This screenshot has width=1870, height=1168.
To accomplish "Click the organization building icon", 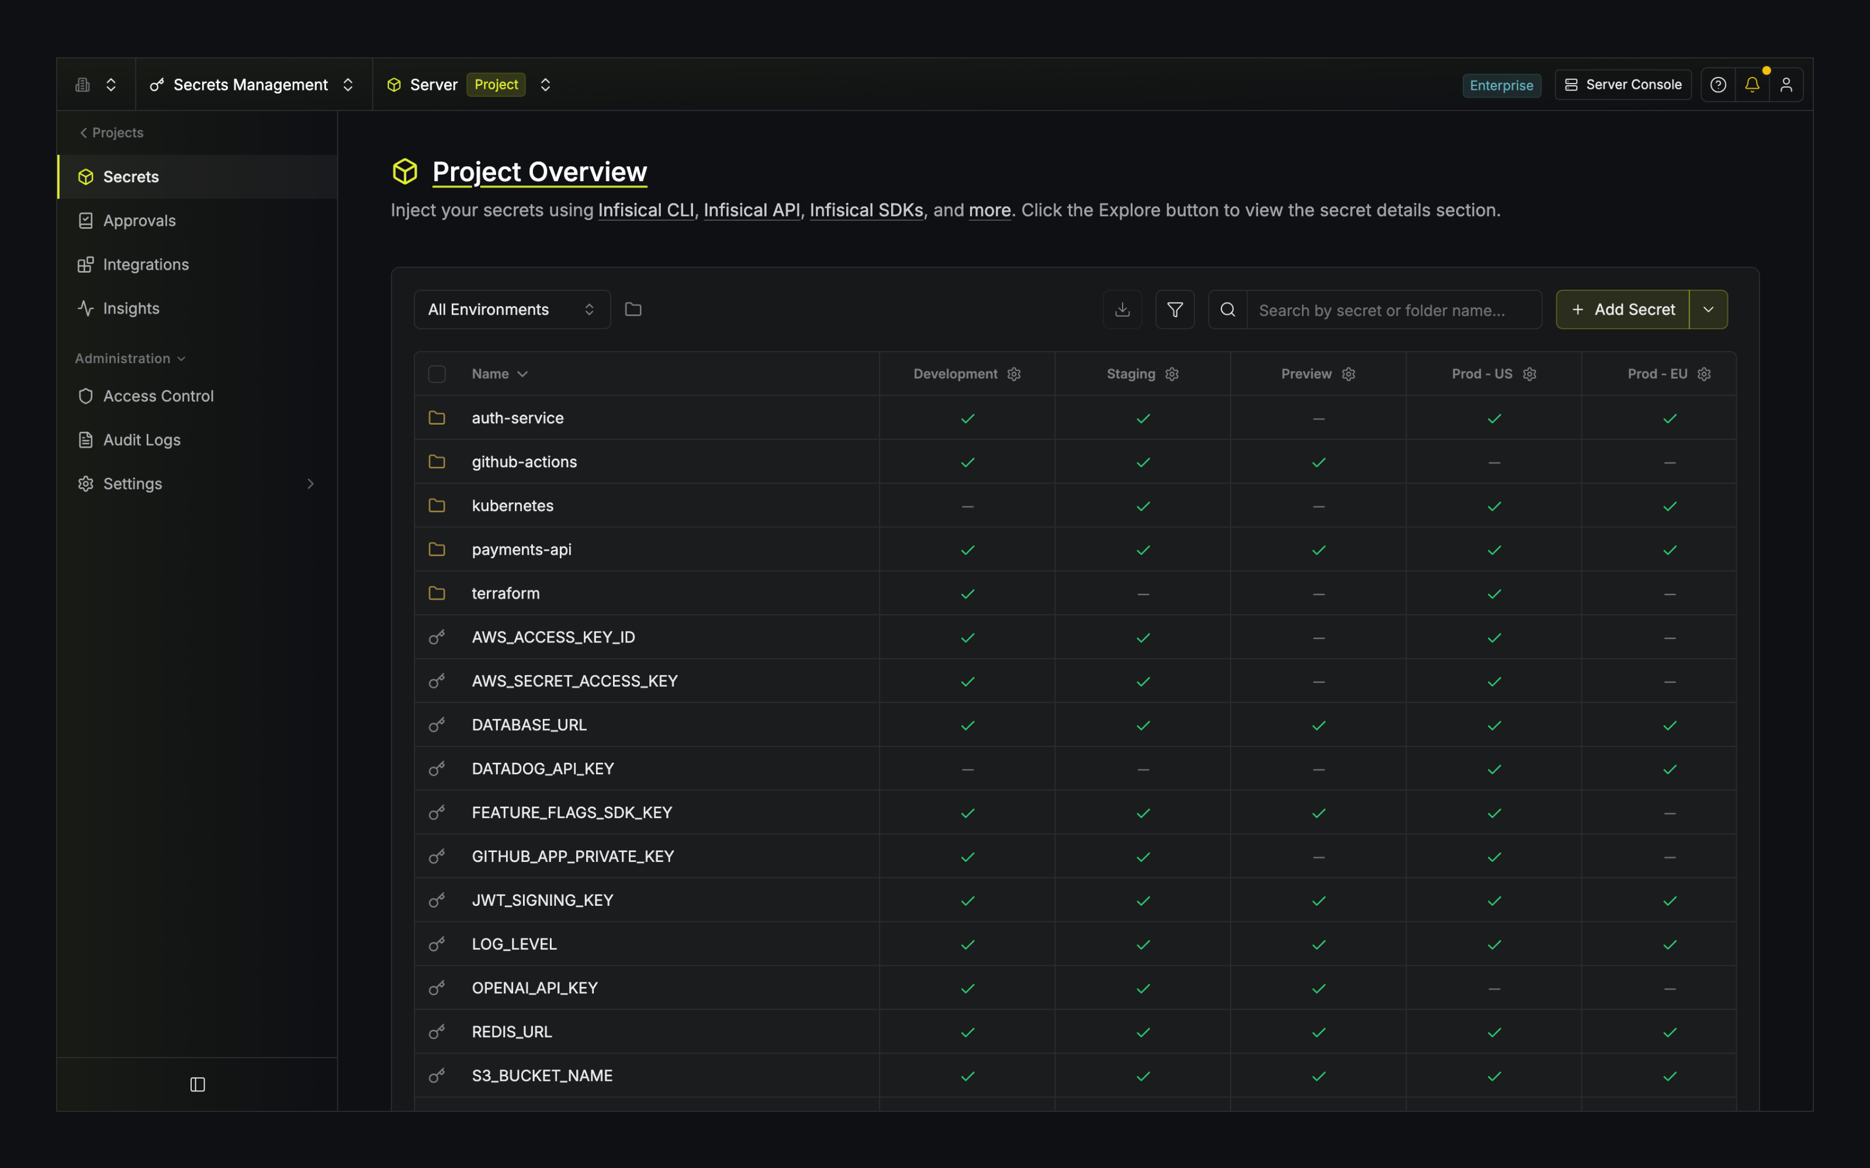I will (x=82, y=85).
